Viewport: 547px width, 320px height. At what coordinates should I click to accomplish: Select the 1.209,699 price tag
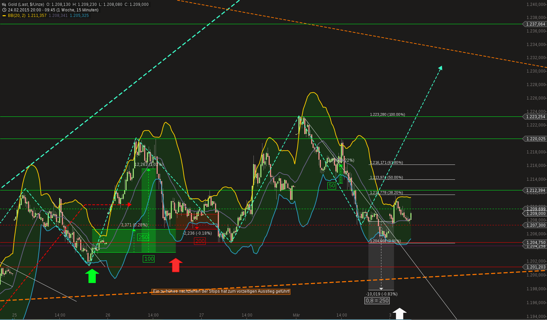pyautogui.click(x=535, y=209)
